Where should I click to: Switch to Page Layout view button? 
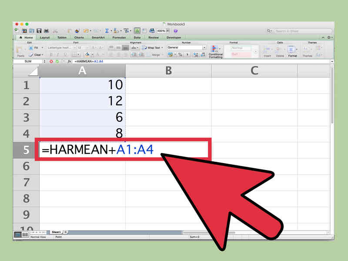pos(25,234)
